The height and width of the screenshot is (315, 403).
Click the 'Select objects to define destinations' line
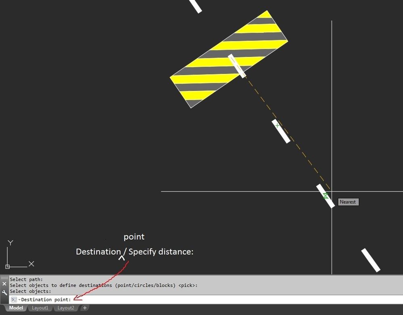[x=104, y=286]
